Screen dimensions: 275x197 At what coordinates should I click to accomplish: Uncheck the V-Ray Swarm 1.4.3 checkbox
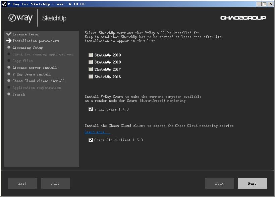click(91, 109)
